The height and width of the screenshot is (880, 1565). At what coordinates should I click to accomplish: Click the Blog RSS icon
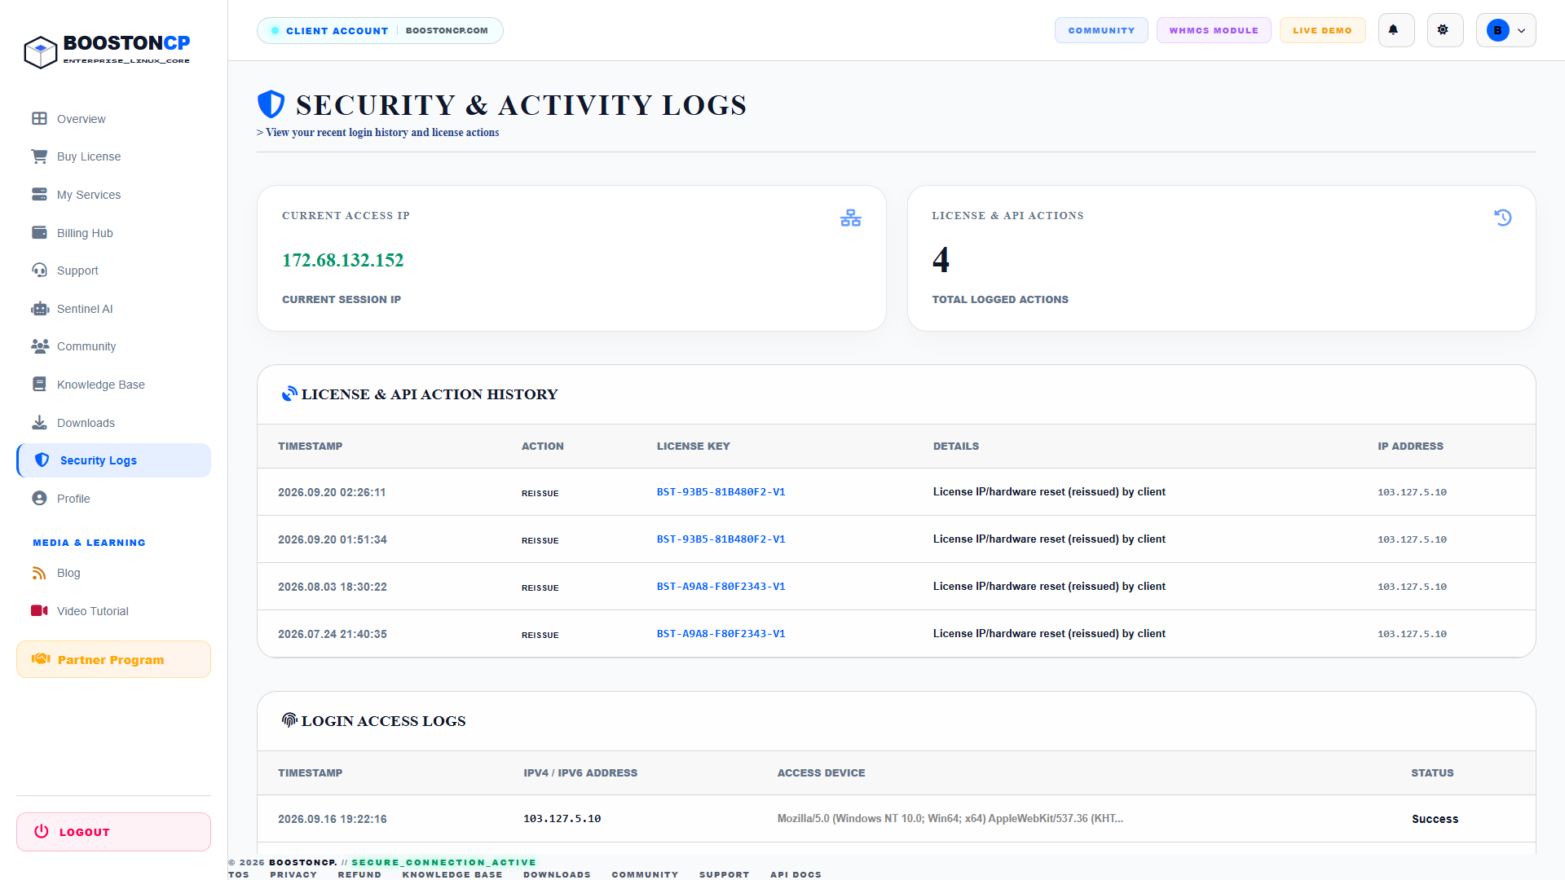click(39, 573)
